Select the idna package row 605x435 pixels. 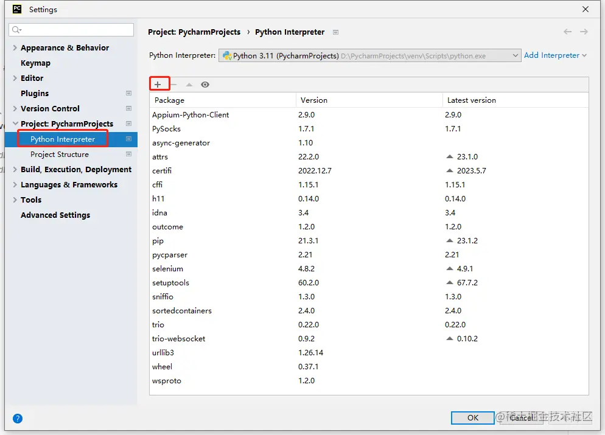pos(369,212)
